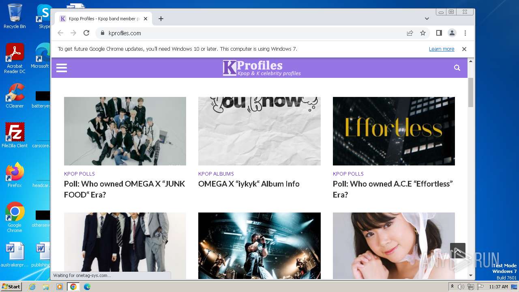This screenshot has width=519, height=292.
Task: Click the scrollbar up arrow
Action: click(x=471, y=61)
